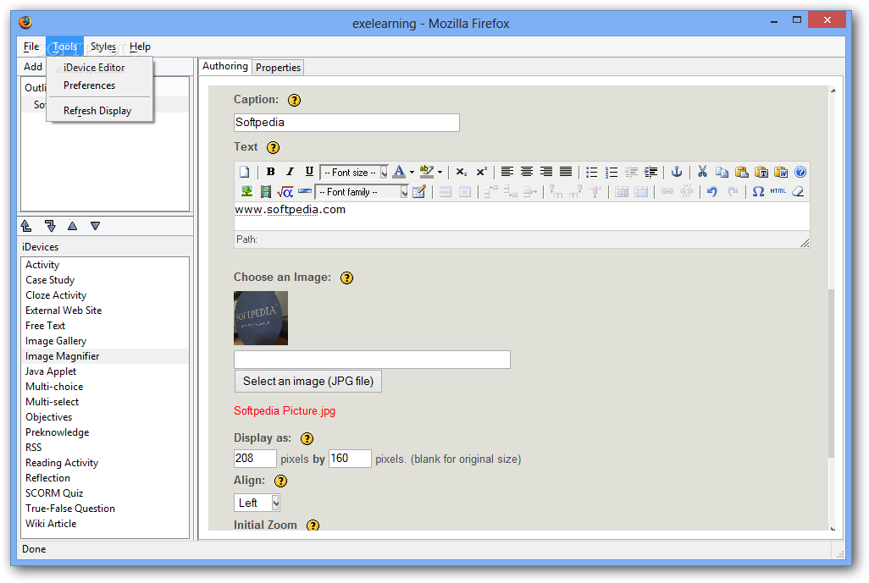
Task: Align text right in editor
Action: tap(546, 172)
